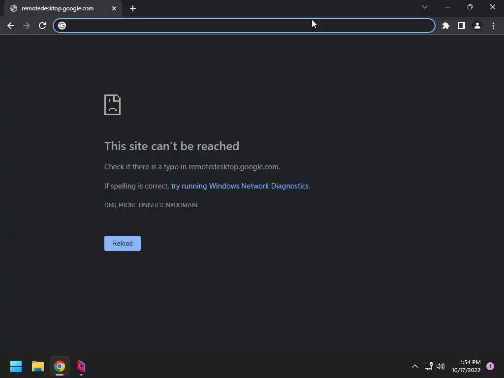Go back using the back arrow
The width and height of the screenshot is (504, 378).
11,26
